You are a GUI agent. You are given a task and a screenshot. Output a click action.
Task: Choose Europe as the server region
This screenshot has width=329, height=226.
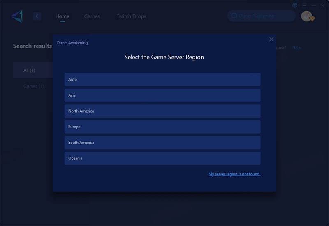click(x=162, y=127)
